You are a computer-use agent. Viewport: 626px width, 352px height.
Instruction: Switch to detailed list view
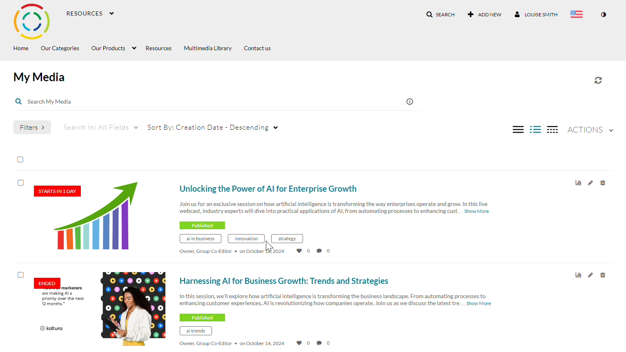pyautogui.click(x=535, y=130)
